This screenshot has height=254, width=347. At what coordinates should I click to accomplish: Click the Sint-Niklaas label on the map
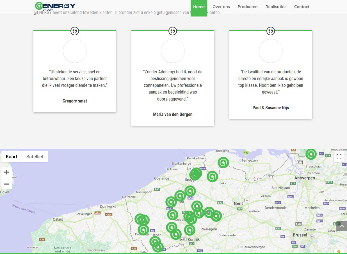point(281,188)
